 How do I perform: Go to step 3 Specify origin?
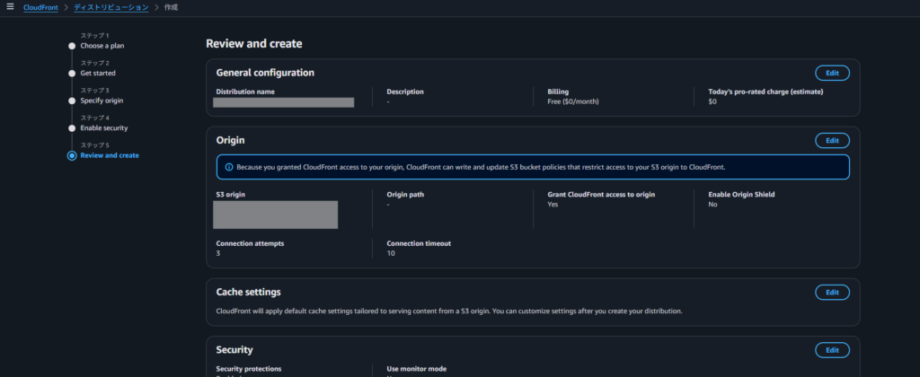(102, 101)
